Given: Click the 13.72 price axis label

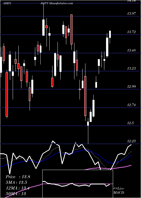Looking at the screenshot, I should (131, 32).
